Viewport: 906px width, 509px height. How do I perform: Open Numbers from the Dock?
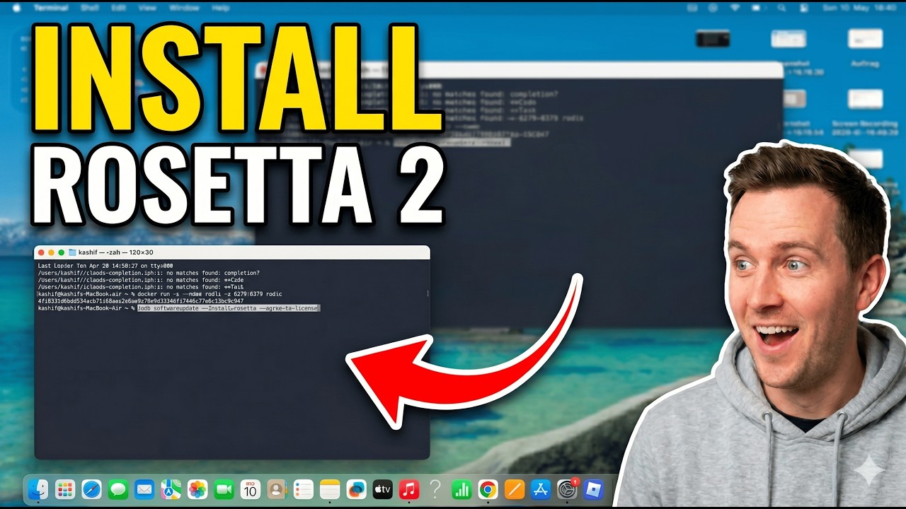(461, 488)
